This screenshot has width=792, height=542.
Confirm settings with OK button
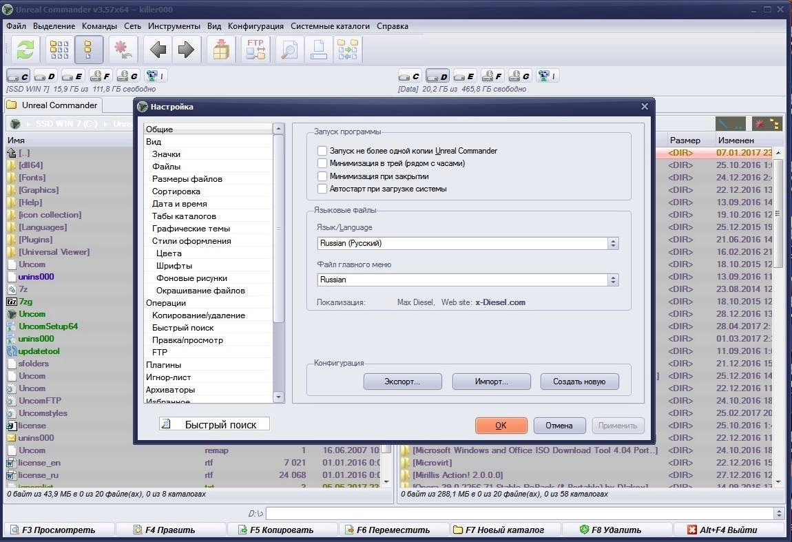(501, 426)
